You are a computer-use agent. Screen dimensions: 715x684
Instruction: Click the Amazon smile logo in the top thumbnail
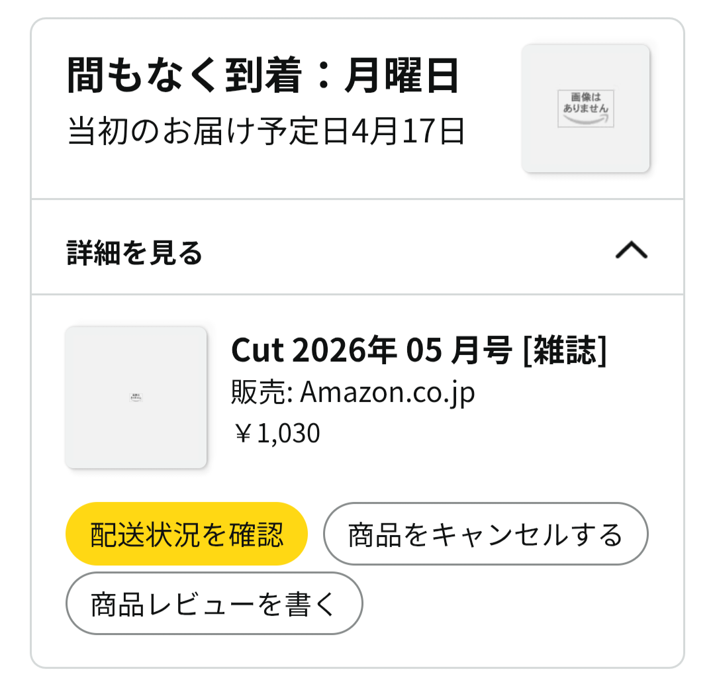pos(586,118)
